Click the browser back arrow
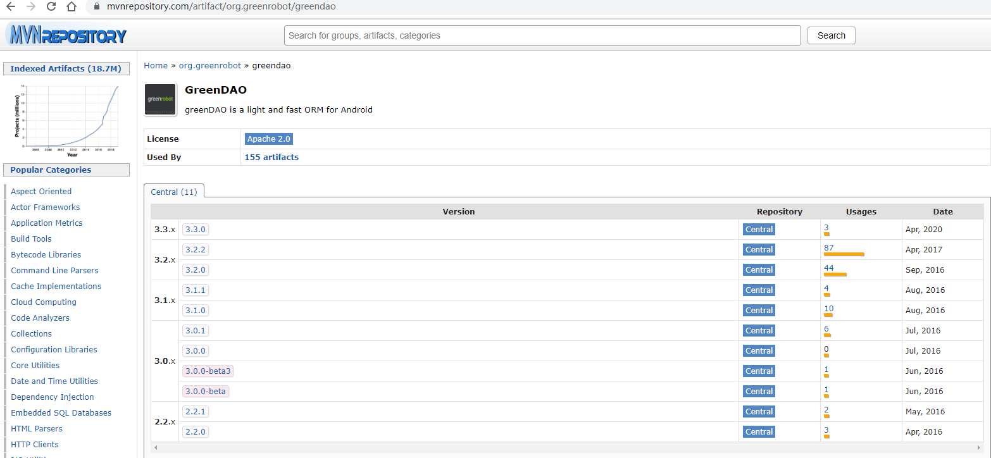This screenshot has width=991, height=458. 11,7
